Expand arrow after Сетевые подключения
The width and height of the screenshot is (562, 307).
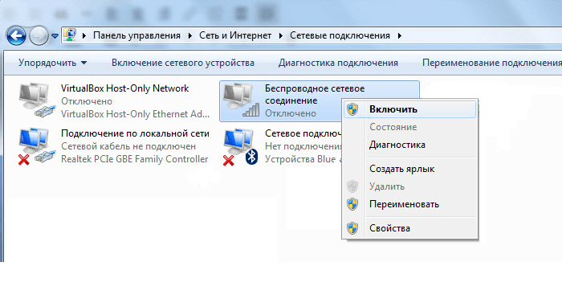click(400, 35)
